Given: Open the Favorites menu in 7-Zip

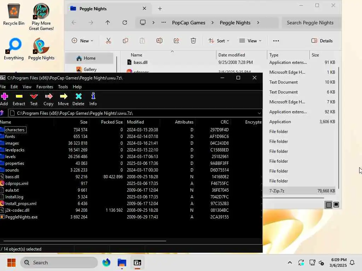Looking at the screenshot, I should tap(45, 87).
